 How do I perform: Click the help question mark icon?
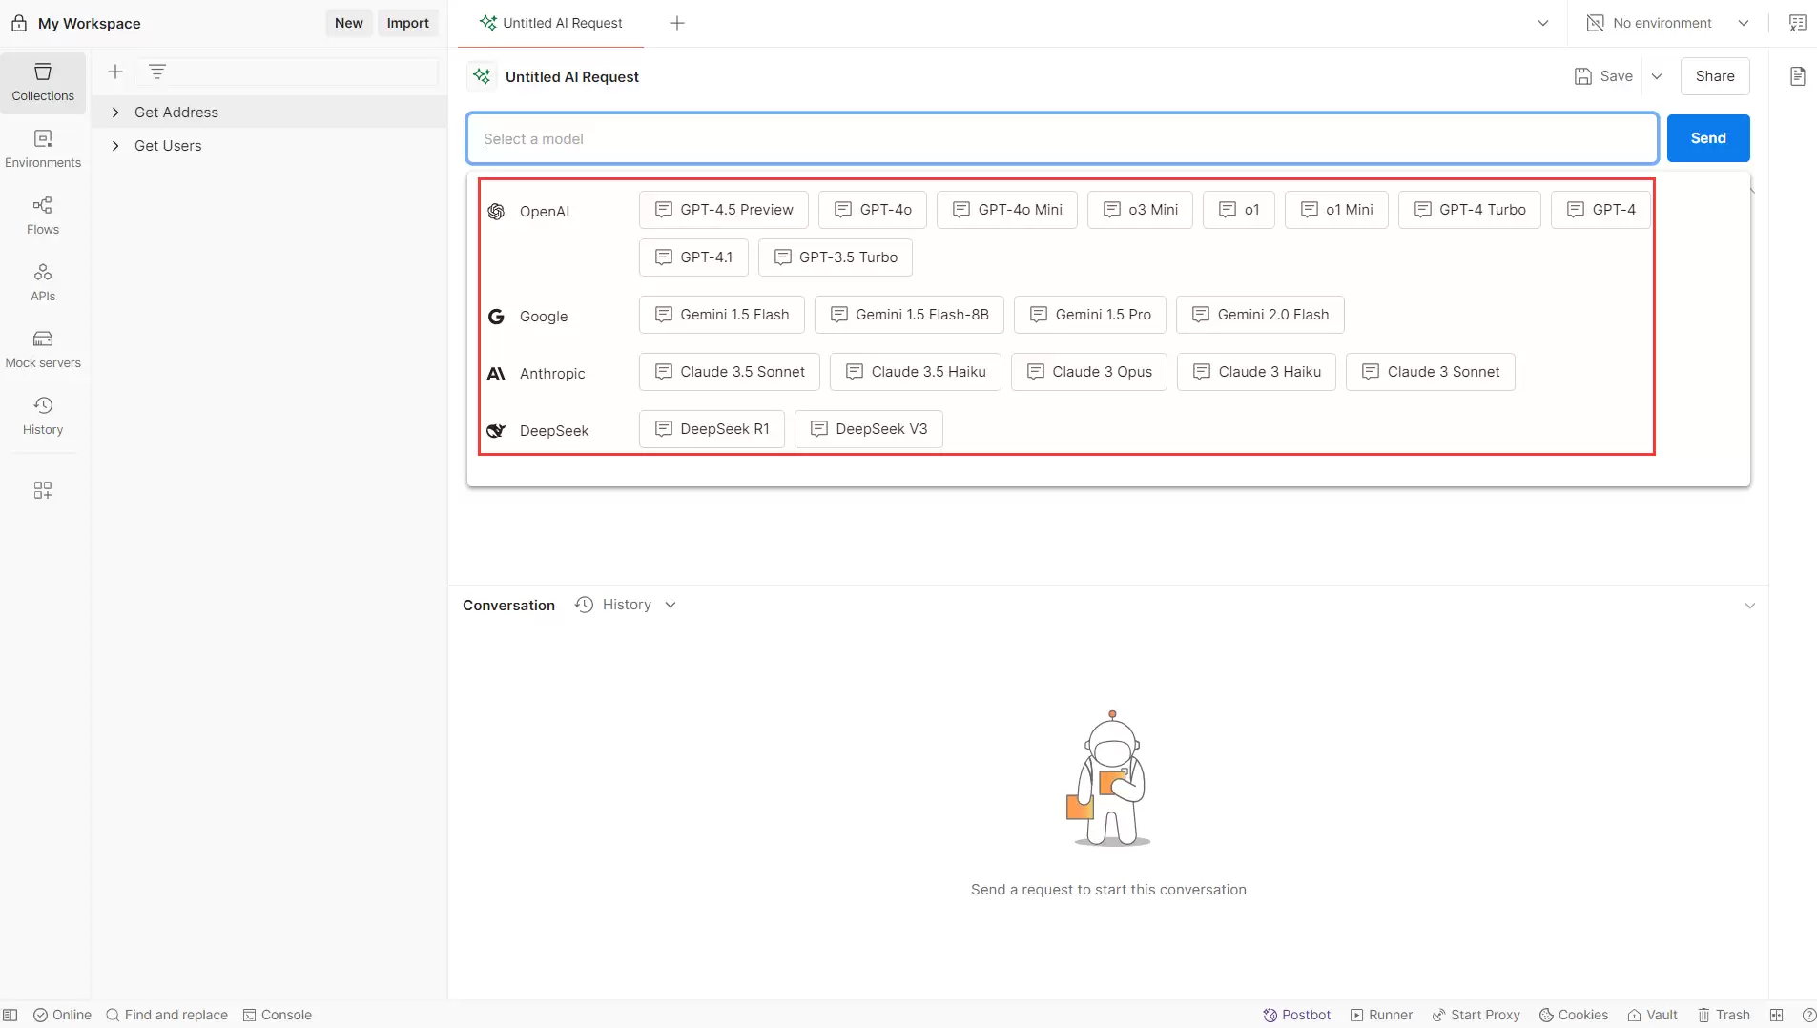1809,1015
